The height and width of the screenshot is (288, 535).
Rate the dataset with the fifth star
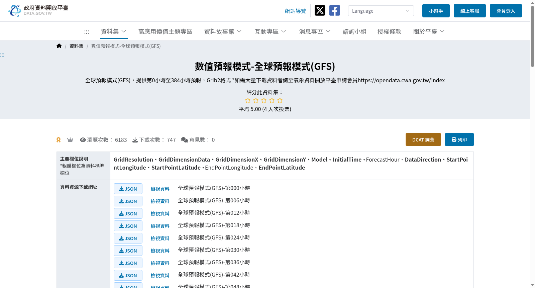coord(280,100)
